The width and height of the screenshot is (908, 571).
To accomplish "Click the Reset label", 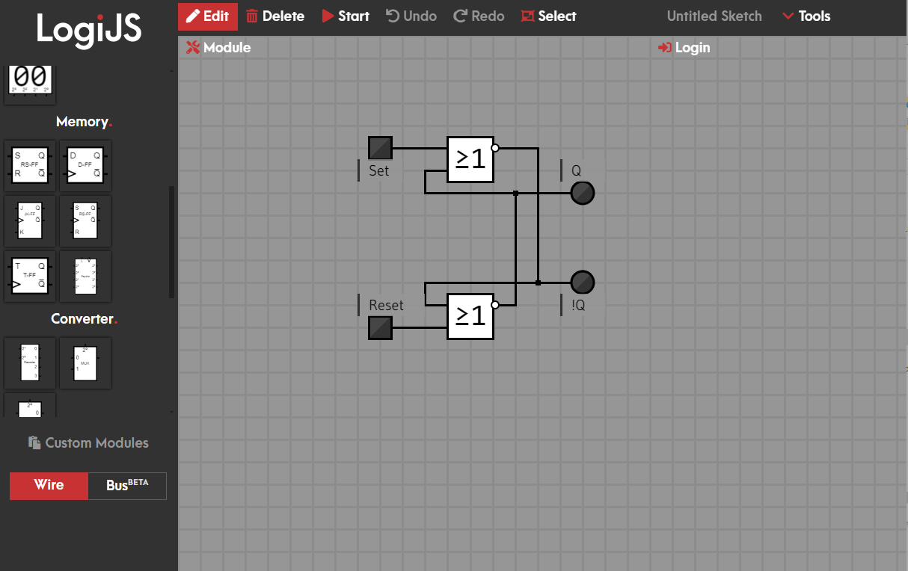I will pos(386,305).
